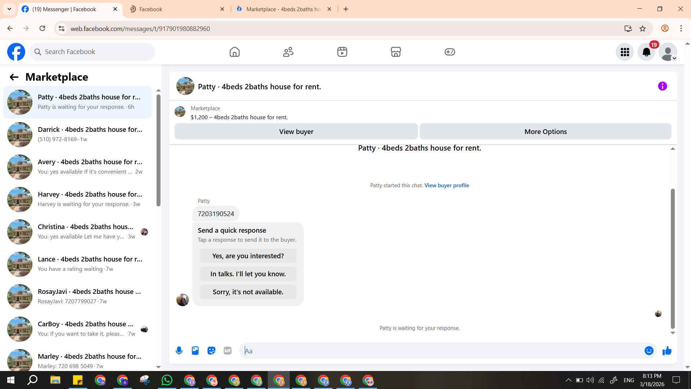Open conversation information purple icon
This screenshot has width=691, height=389.
662,86
